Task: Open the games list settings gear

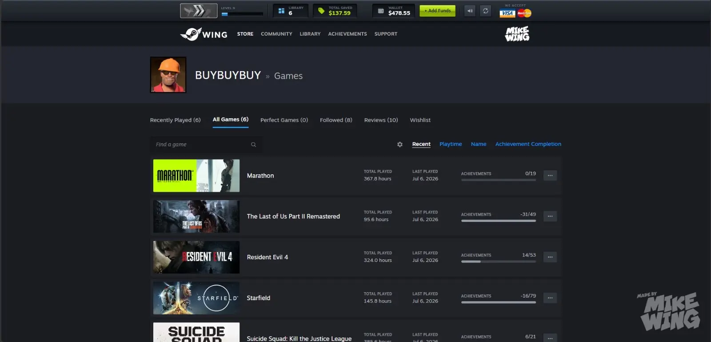Action: point(400,145)
